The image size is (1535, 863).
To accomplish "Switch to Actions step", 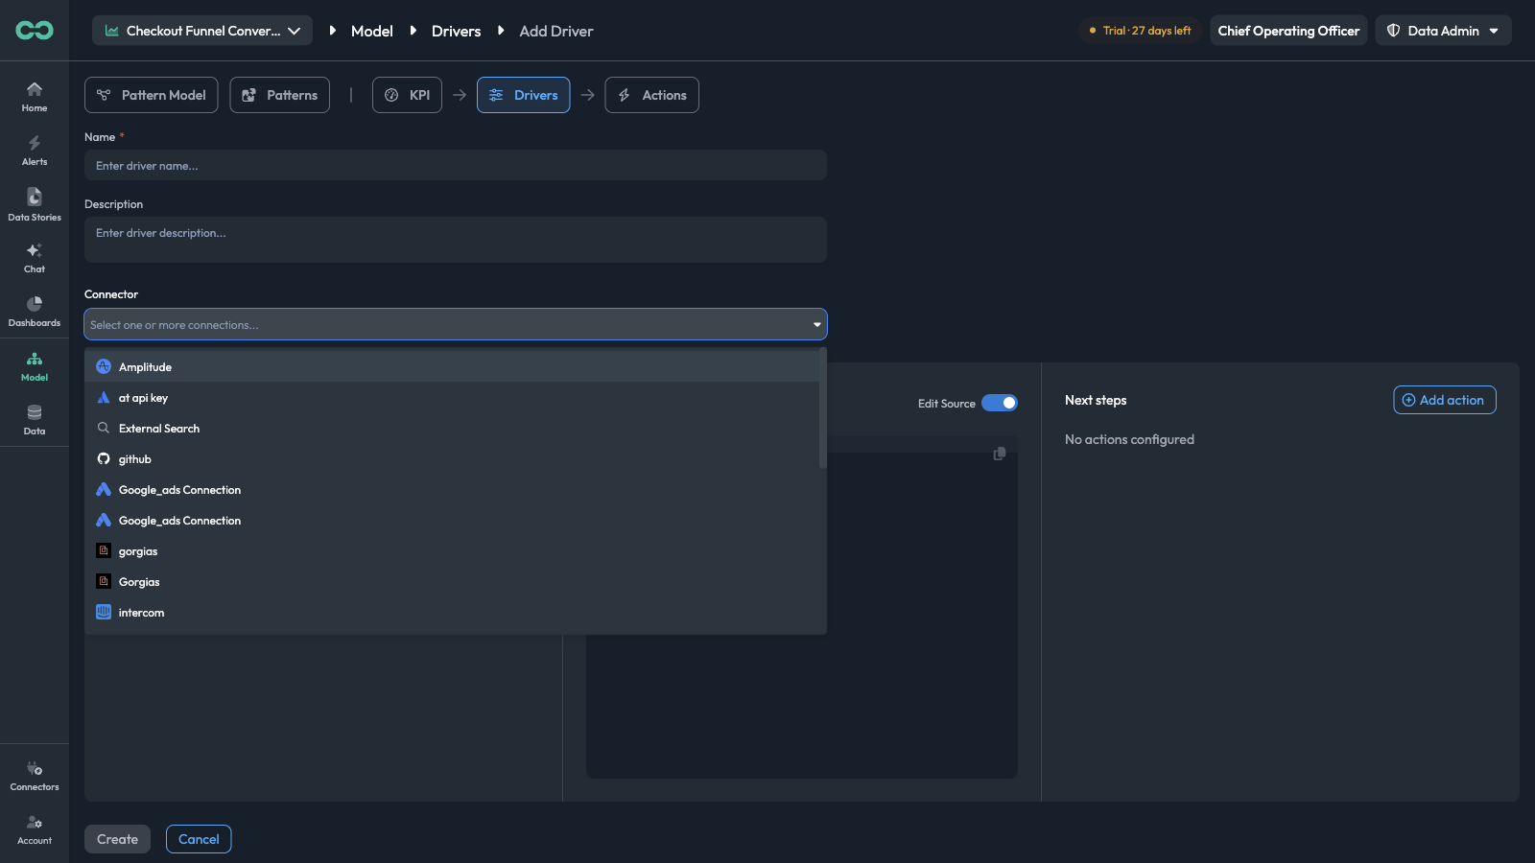I will click(x=651, y=95).
